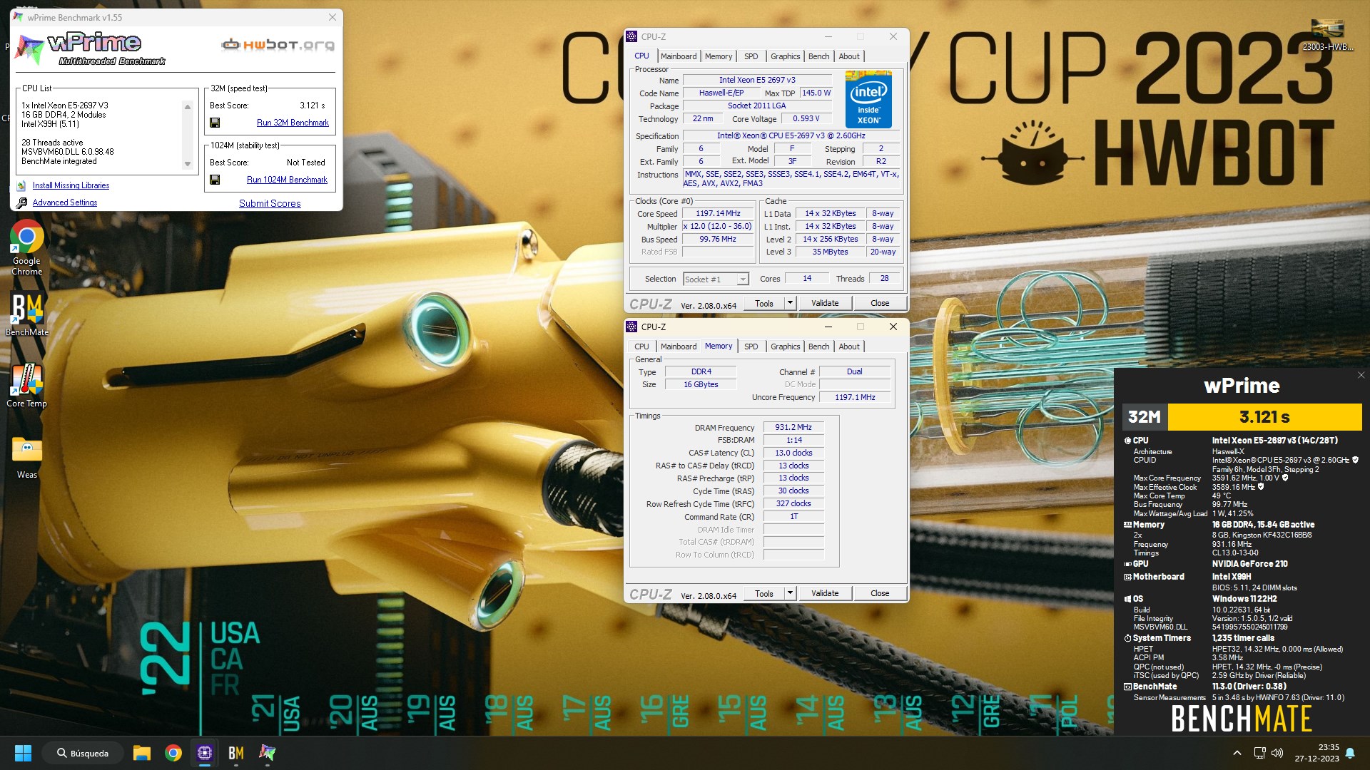Click DRAM Frequency value 931.2 MHz

point(793,427)
